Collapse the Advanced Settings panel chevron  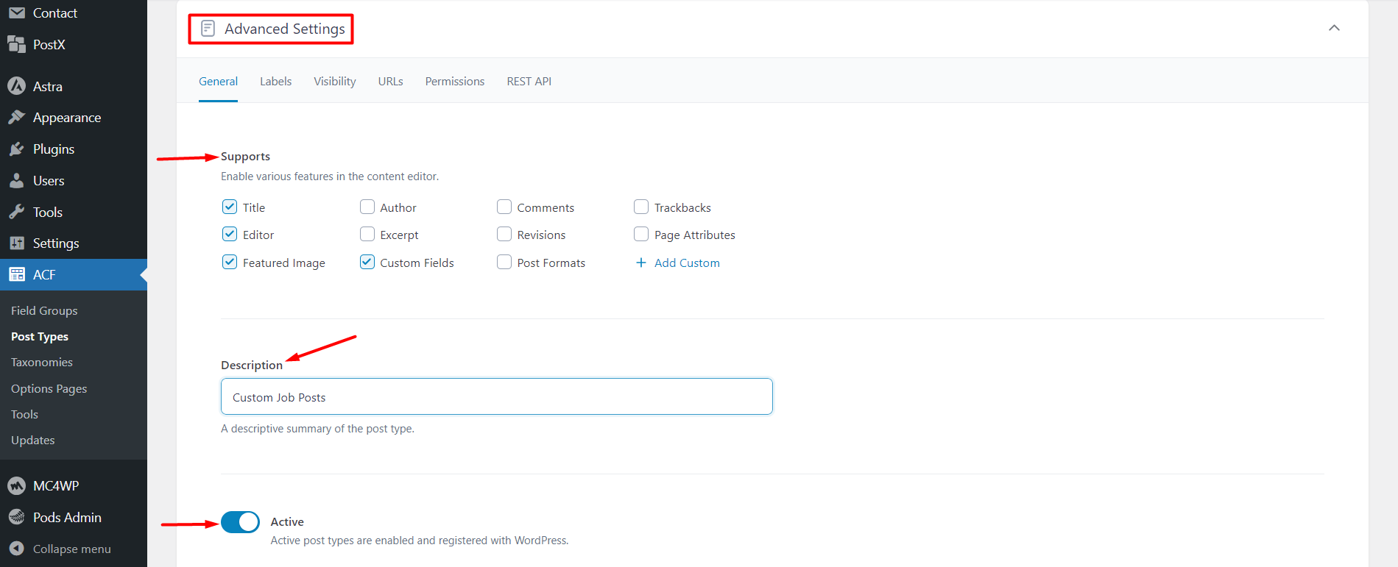coord(1334,28)
